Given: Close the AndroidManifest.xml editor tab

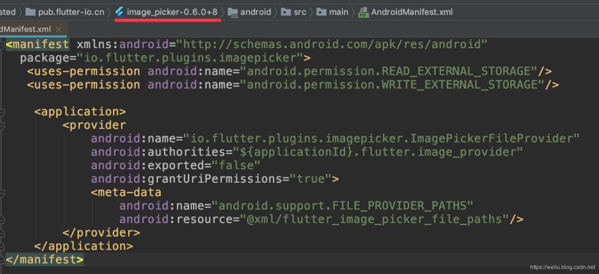Looking at the screenshot, I should 58,29.
